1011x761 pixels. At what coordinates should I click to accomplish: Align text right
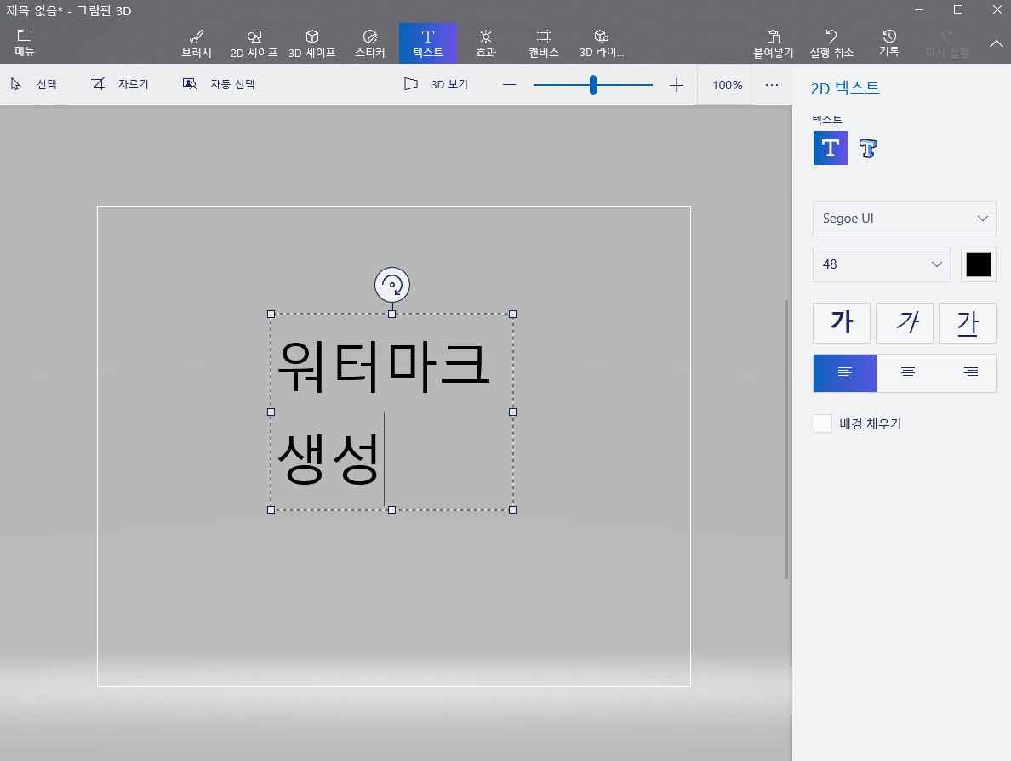(x=970, y=373)
